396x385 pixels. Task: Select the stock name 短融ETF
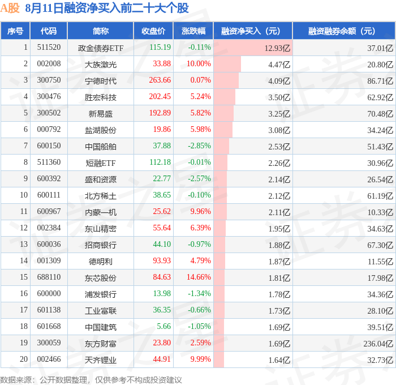[x=101, y=163]
